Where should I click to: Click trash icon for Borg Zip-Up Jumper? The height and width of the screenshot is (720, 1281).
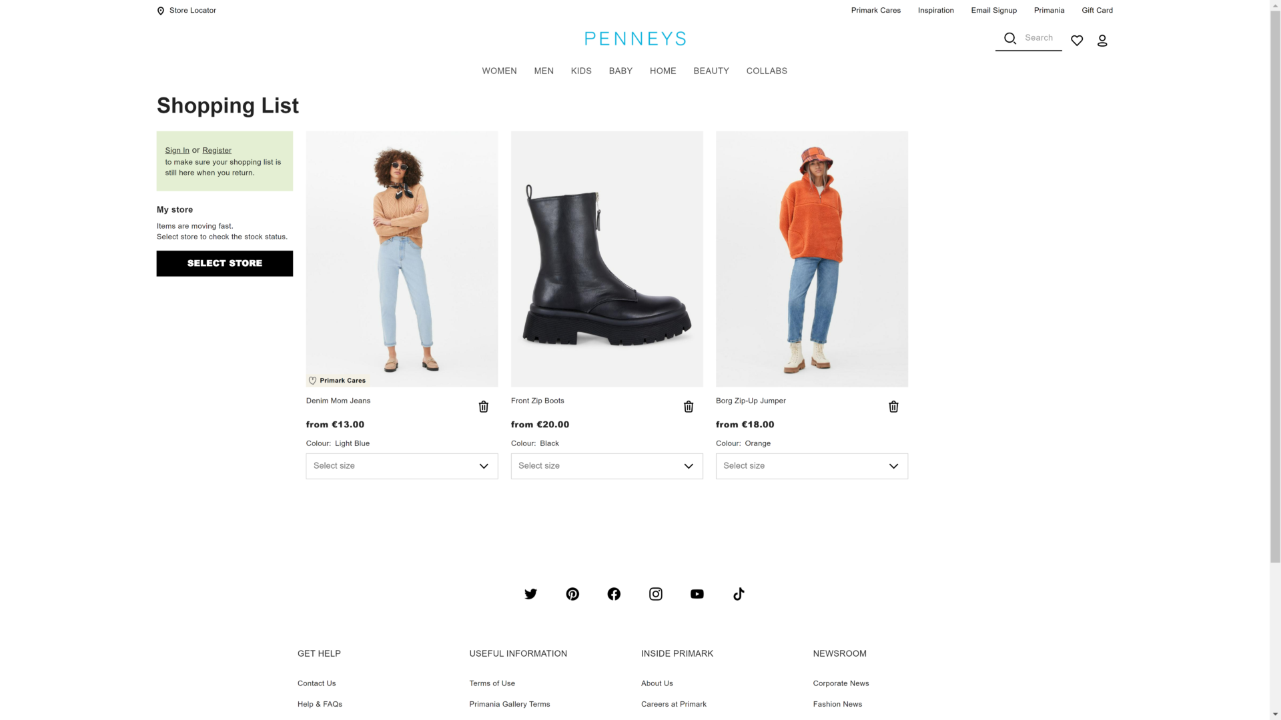click(x=893, y=407)
